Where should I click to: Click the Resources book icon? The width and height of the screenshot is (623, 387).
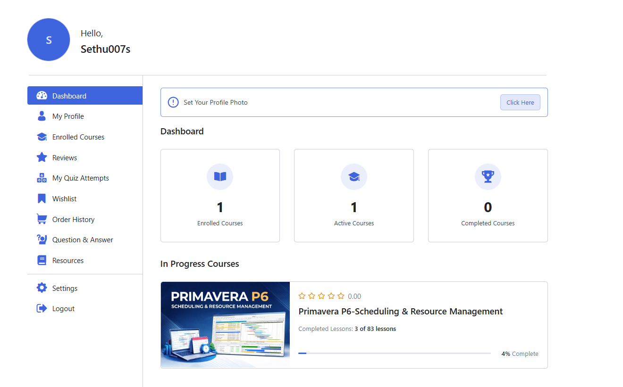[42, 260]
